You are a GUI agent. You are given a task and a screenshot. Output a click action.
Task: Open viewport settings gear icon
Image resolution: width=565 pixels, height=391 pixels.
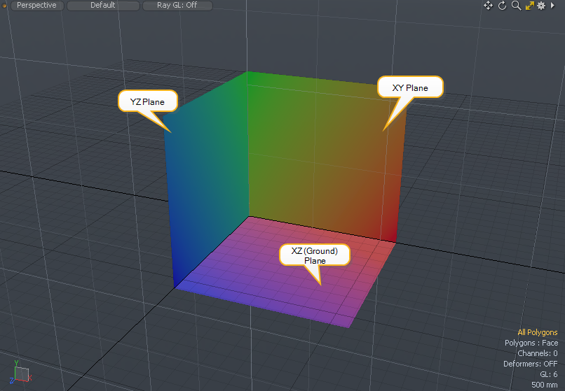pyautogui.click(x=541, y=6)
